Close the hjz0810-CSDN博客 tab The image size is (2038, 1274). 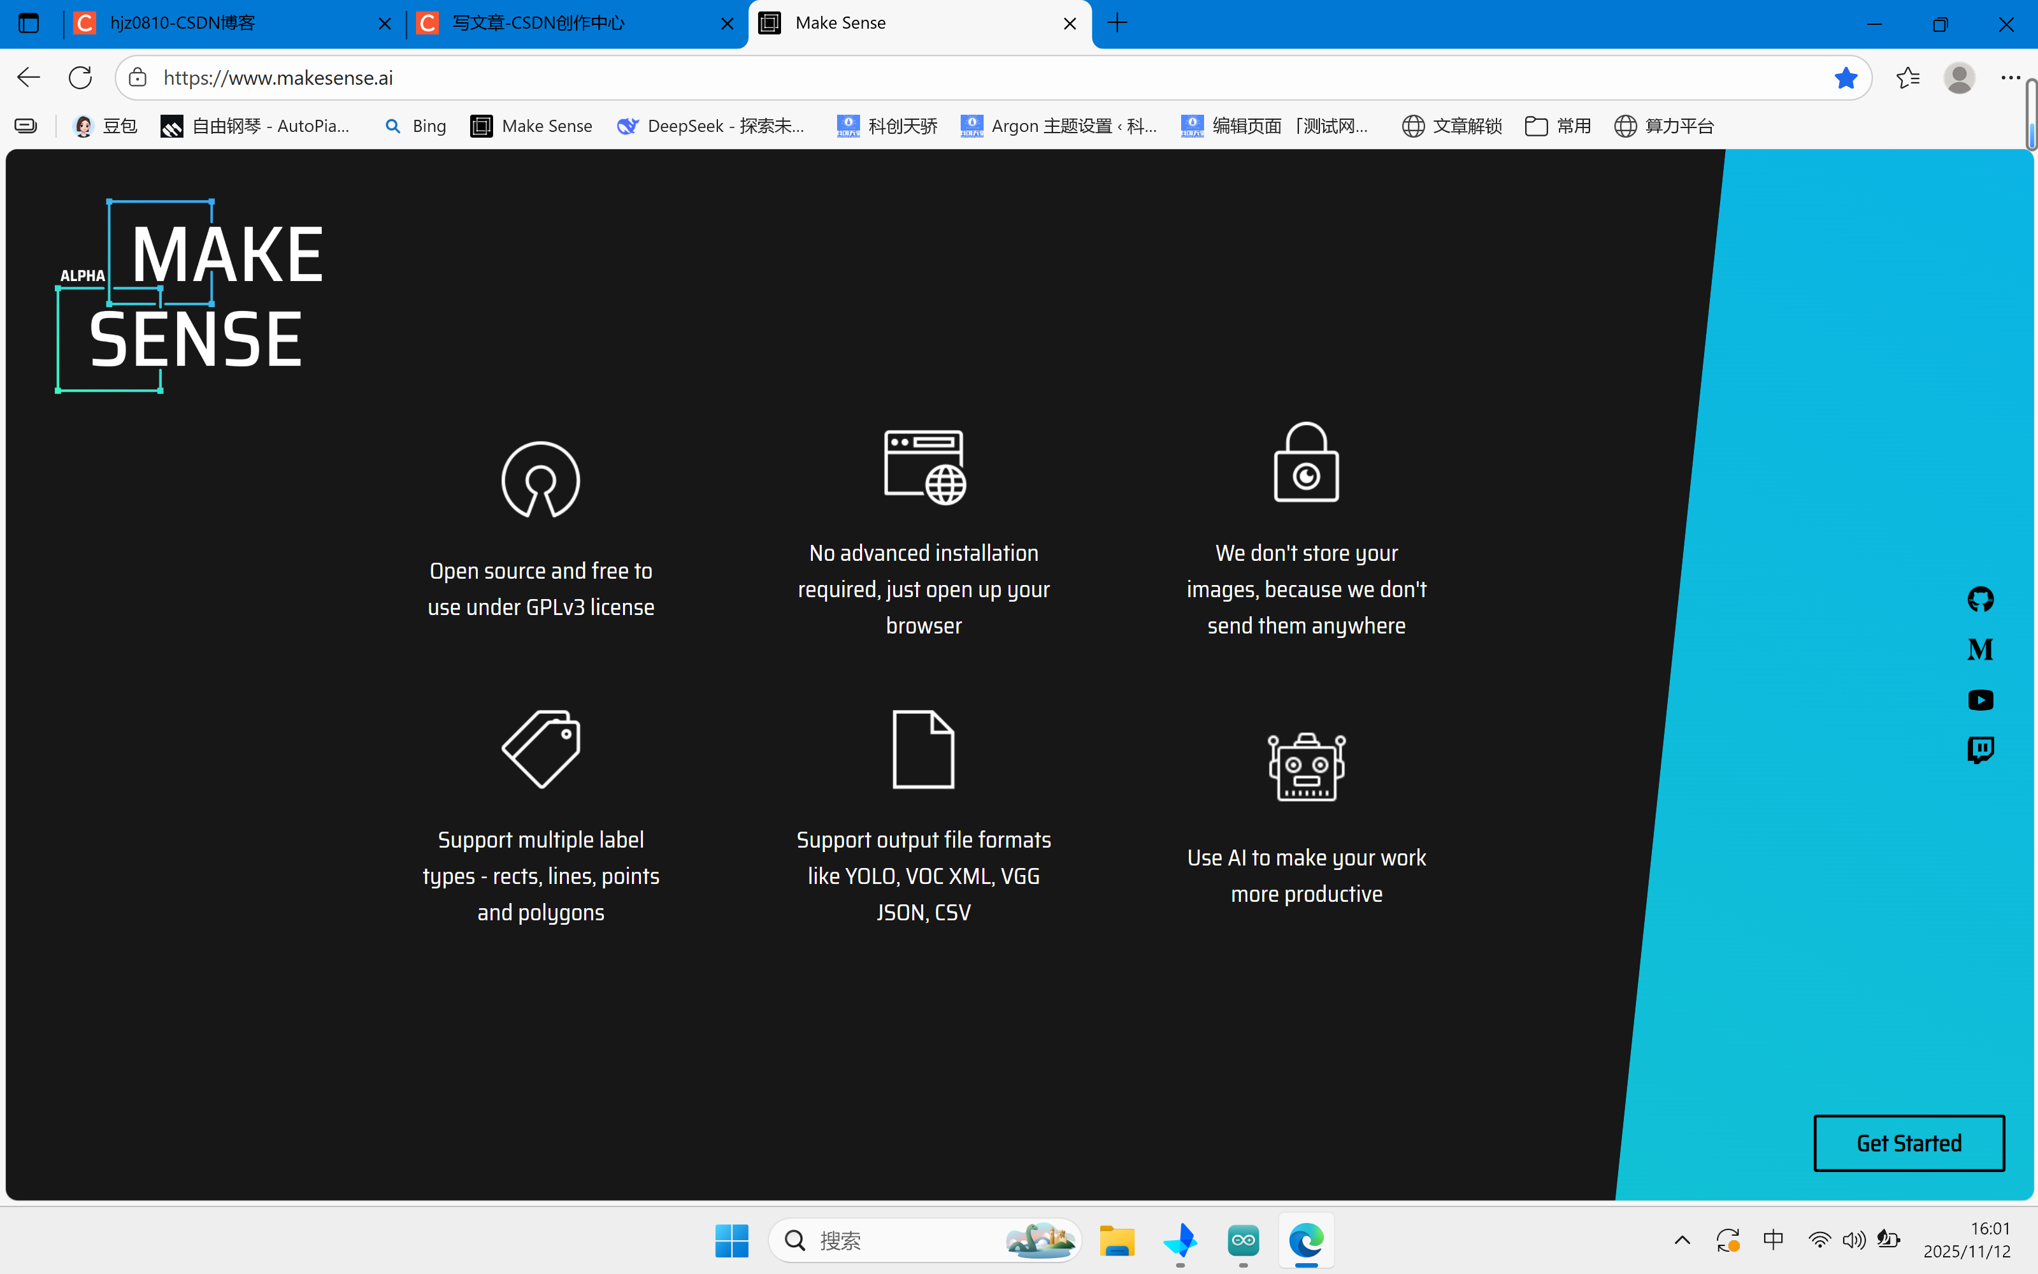[384, 24]
